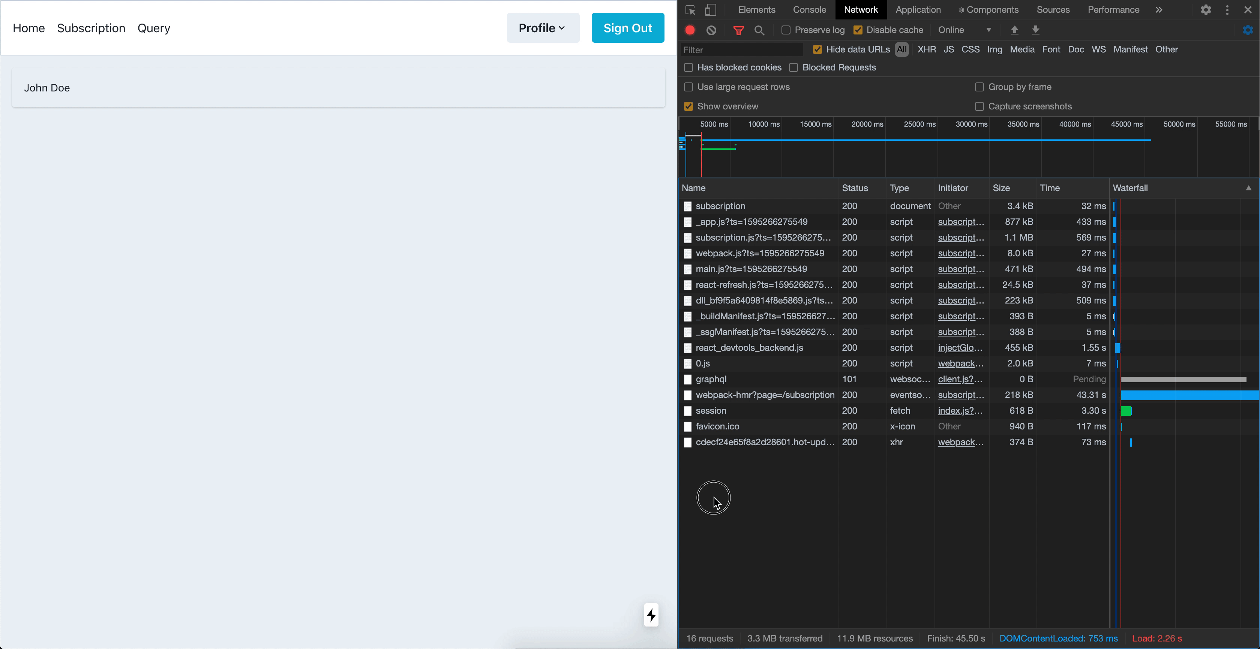This screenshot has width=1260, height=649.
Task: Click the red record network log button
Action: tap(690, 30)
